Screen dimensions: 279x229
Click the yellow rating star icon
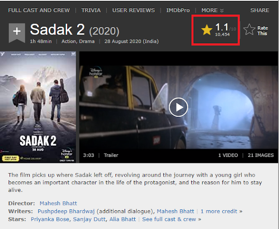point(207,30)
